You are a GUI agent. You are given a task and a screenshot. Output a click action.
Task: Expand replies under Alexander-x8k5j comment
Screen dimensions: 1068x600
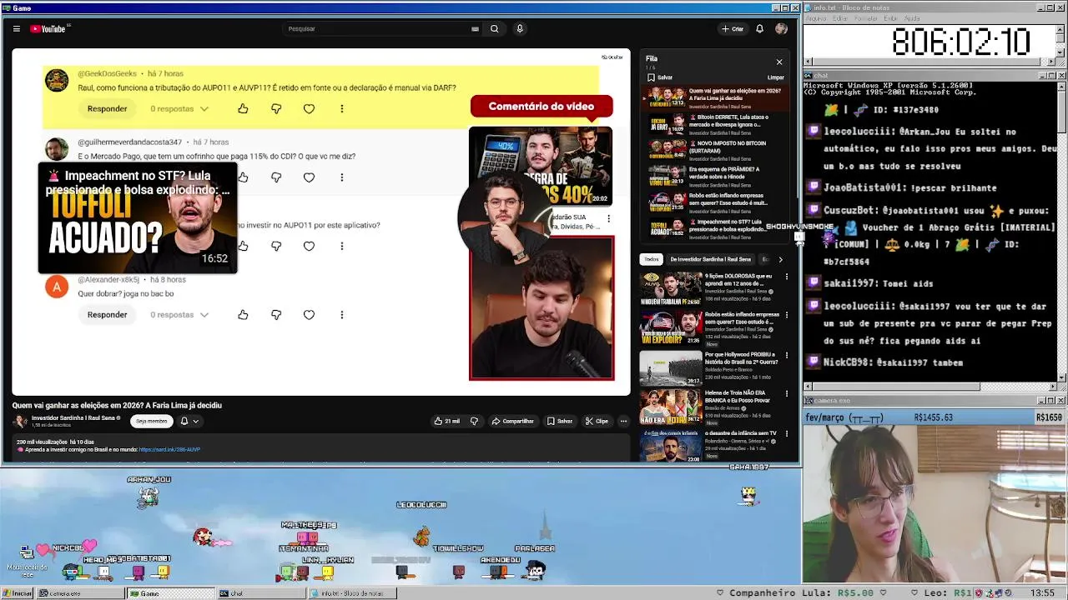(179, 314)
